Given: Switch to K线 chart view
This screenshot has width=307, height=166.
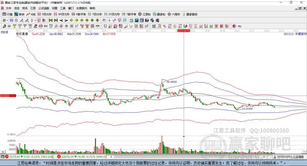Looking at the screenshot, I should click(x=31, y=14).
